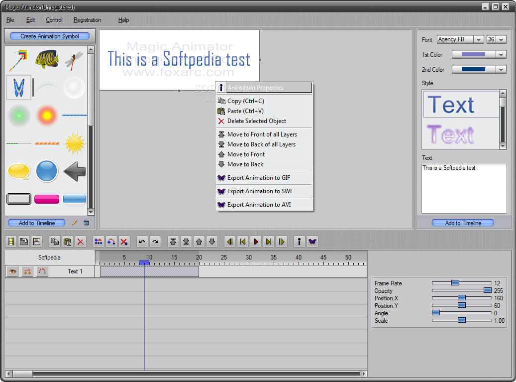Click the Create Animation Symbol button
This screenshot has width=516, height=382.
50,36
